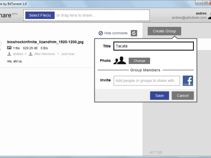The height and width of the screenshot is (158, 211).
Task: Click the Title field containing Tacatá
Action: [154, 46]
